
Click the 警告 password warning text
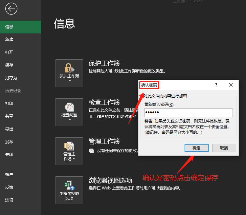pyautogui.click(x=187, y=127)
